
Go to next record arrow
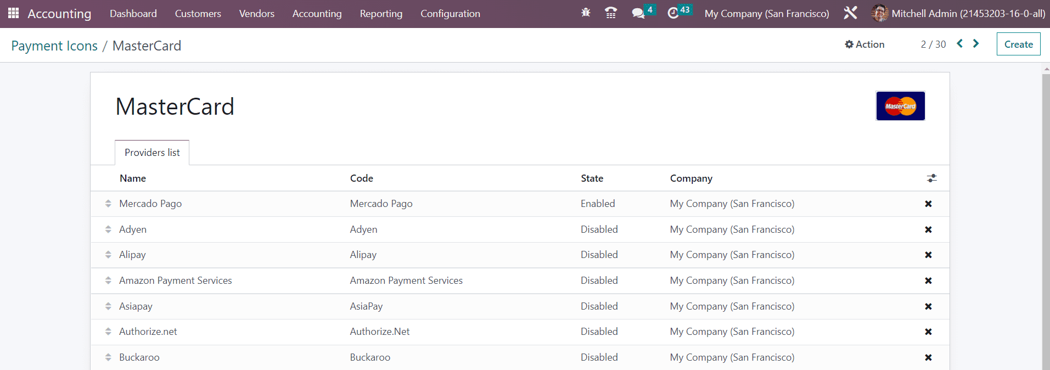976,43
